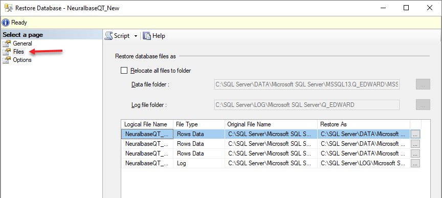Click the Ready info icon
The width and height of the screenshot is (442, 198).
click(6, 23)
